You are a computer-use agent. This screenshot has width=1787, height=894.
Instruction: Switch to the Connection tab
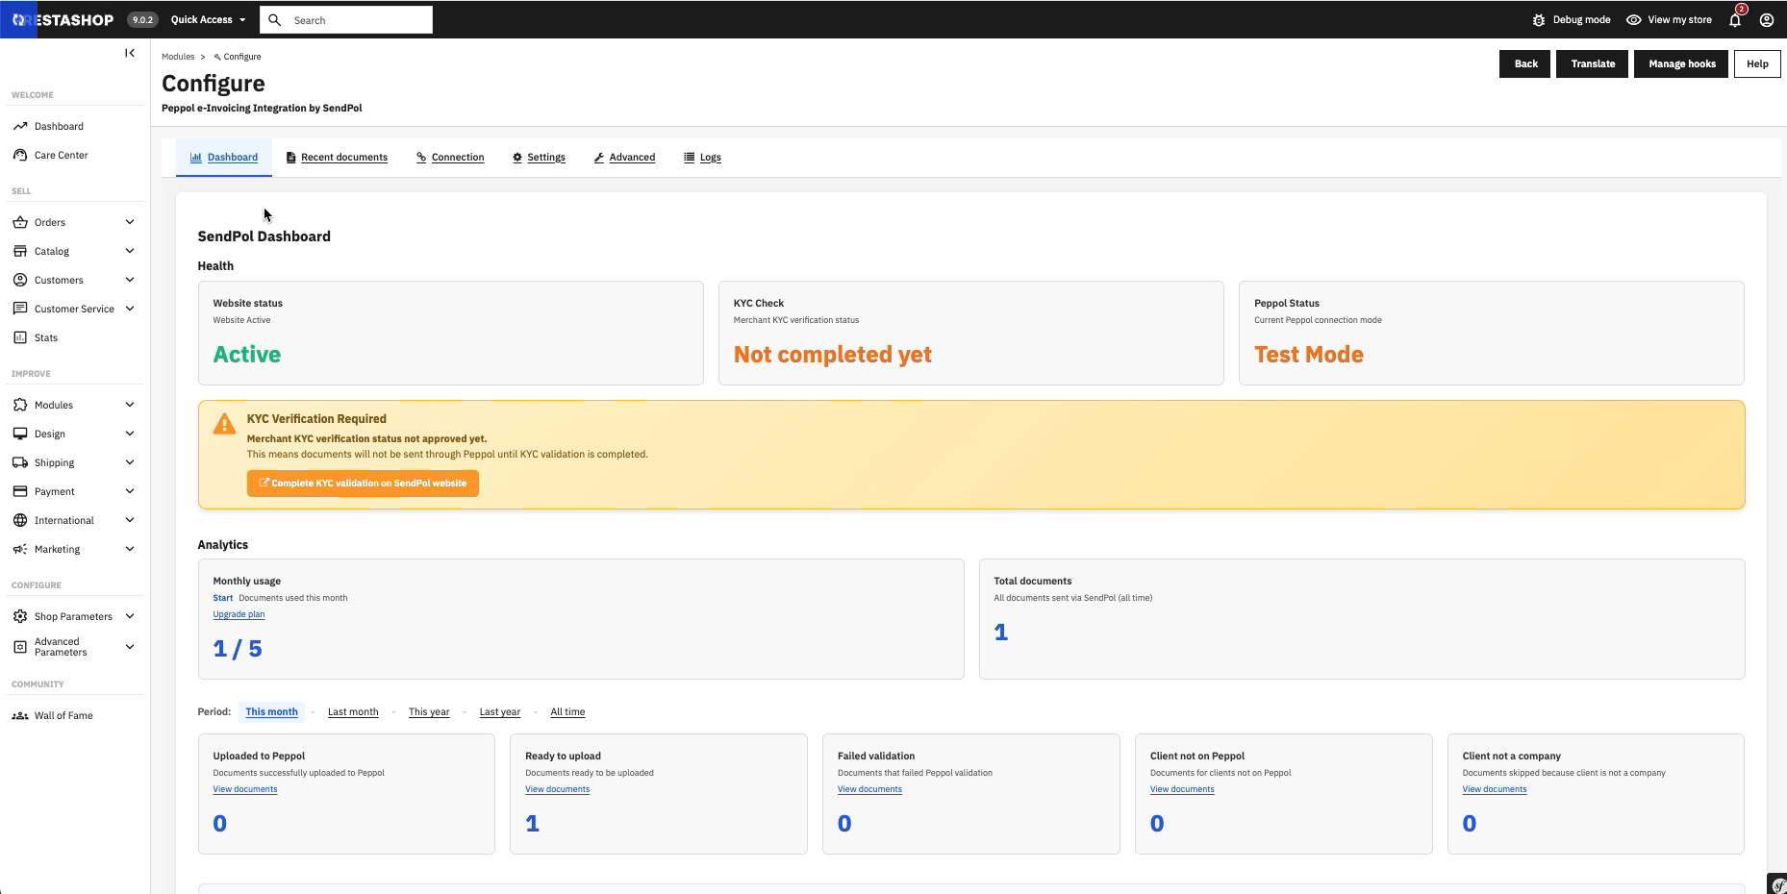(x=450, y=157)
